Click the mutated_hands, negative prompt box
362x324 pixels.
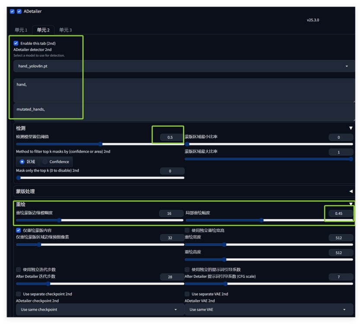click(184, 112)
